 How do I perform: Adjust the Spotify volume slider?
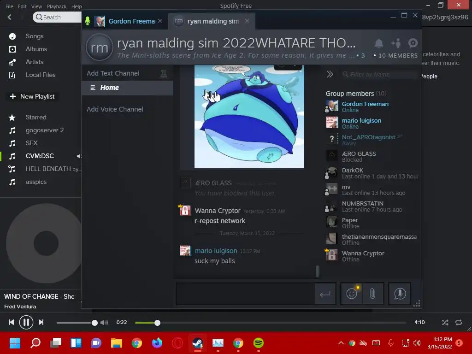(x=77, y=323)
